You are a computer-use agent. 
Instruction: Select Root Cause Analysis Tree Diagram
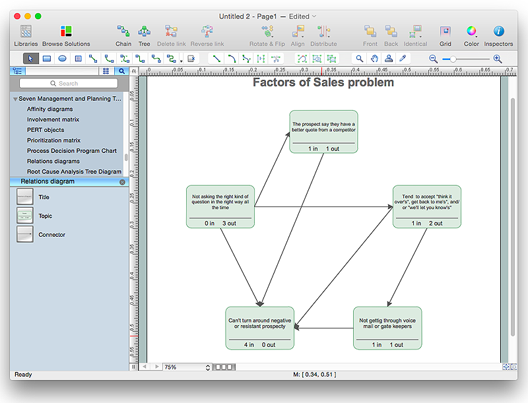(74, 171)
